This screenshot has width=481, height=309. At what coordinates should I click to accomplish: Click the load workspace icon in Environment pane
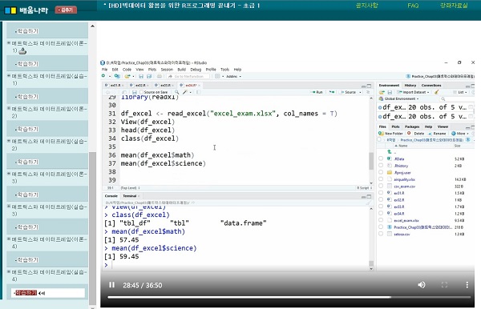click(x=382, y=92)
